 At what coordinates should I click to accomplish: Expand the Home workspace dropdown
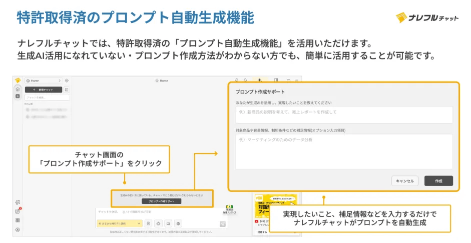[43, 80]
